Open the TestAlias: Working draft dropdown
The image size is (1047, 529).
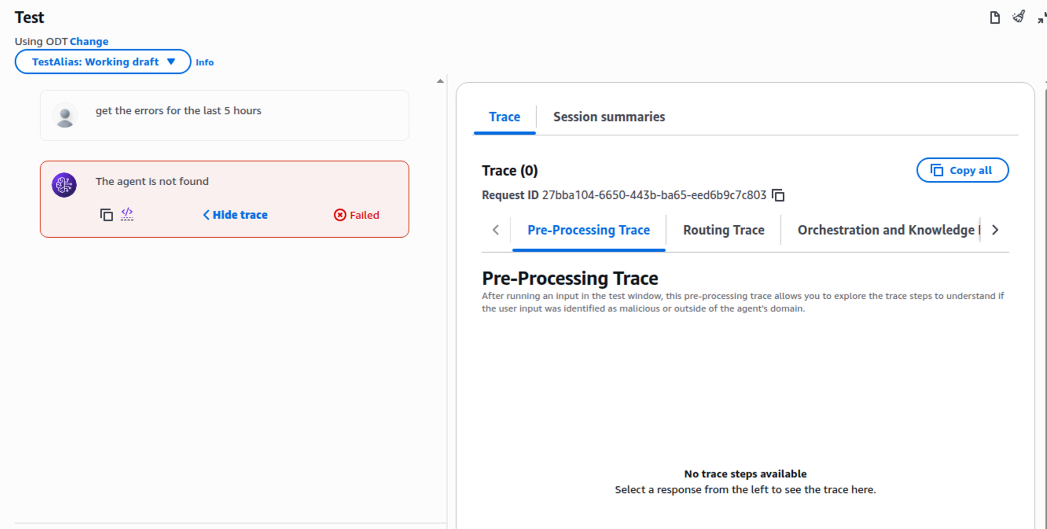(x=103, y=62)
